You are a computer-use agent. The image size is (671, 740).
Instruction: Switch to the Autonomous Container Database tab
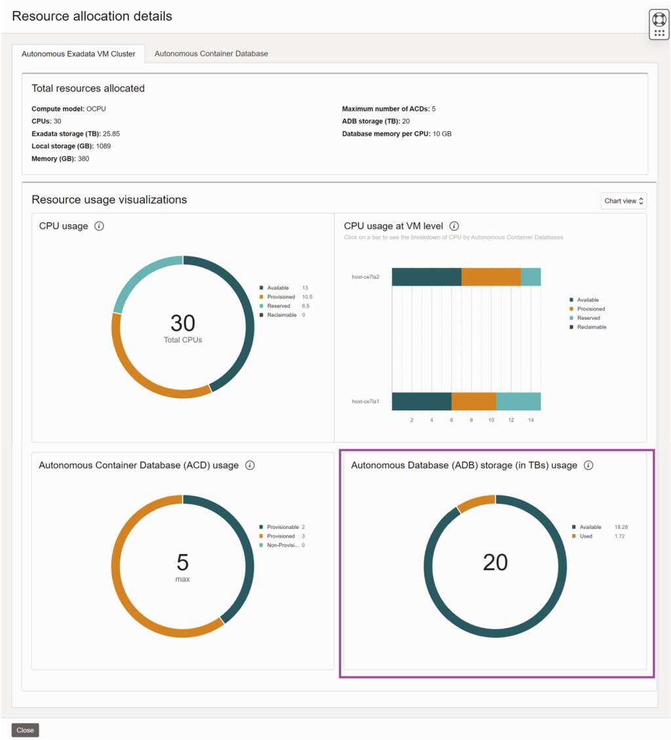pyautogui.click(x=210, y=54)
